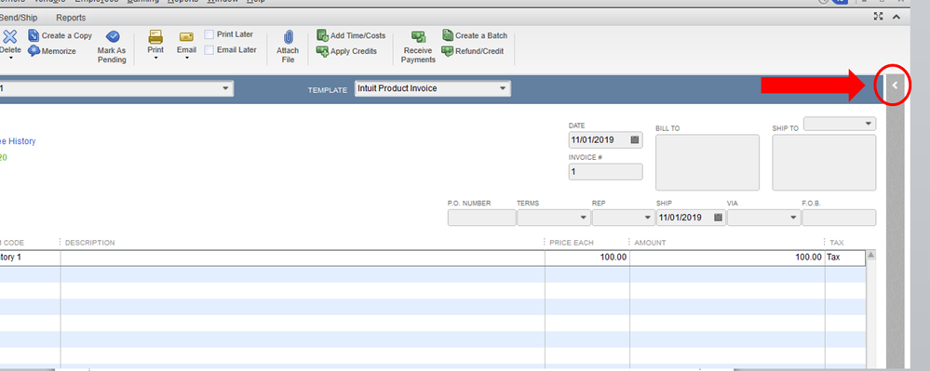Click the Attach File paperclip
Screen dimensions: 930x371
(289, 37)
